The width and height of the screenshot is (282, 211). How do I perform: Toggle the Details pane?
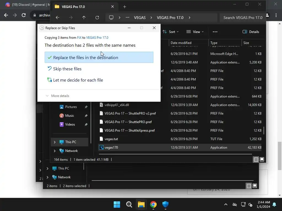pos(251,32)
